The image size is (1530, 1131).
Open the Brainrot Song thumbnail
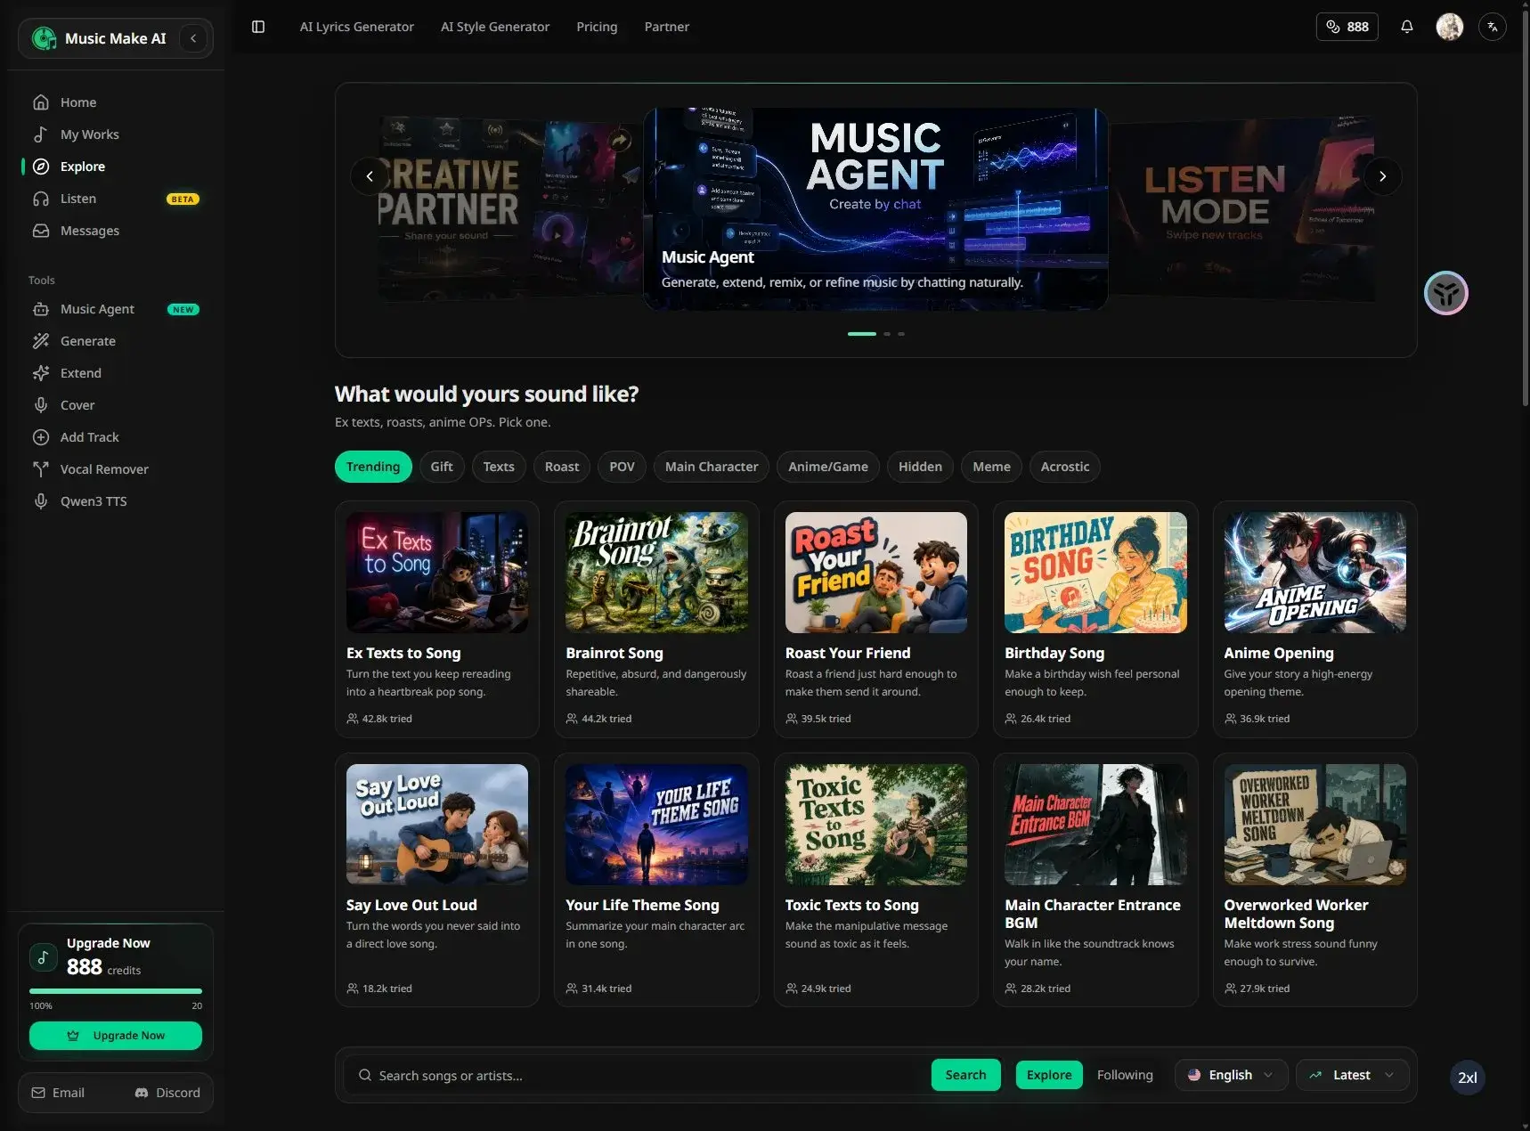coord(656,573)
